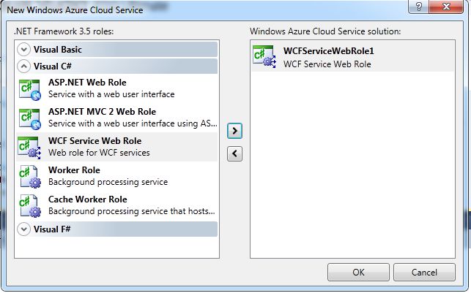The image size is (471, 293).
Task: Click the Visual C# header label
Action: tap(53, 66)
